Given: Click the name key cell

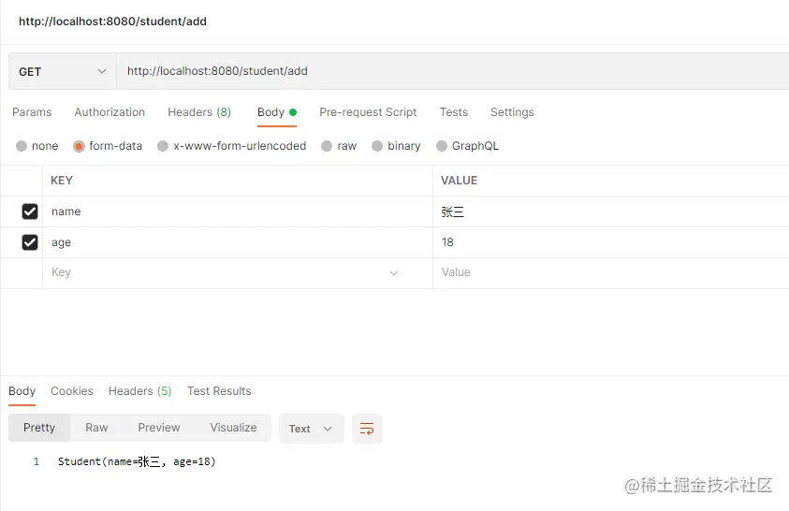Looking at the screenshot, I should [x=238, y=212].
